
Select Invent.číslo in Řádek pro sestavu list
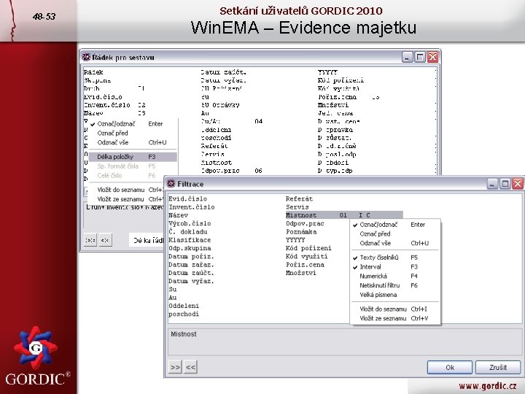(x=106, y=105)
